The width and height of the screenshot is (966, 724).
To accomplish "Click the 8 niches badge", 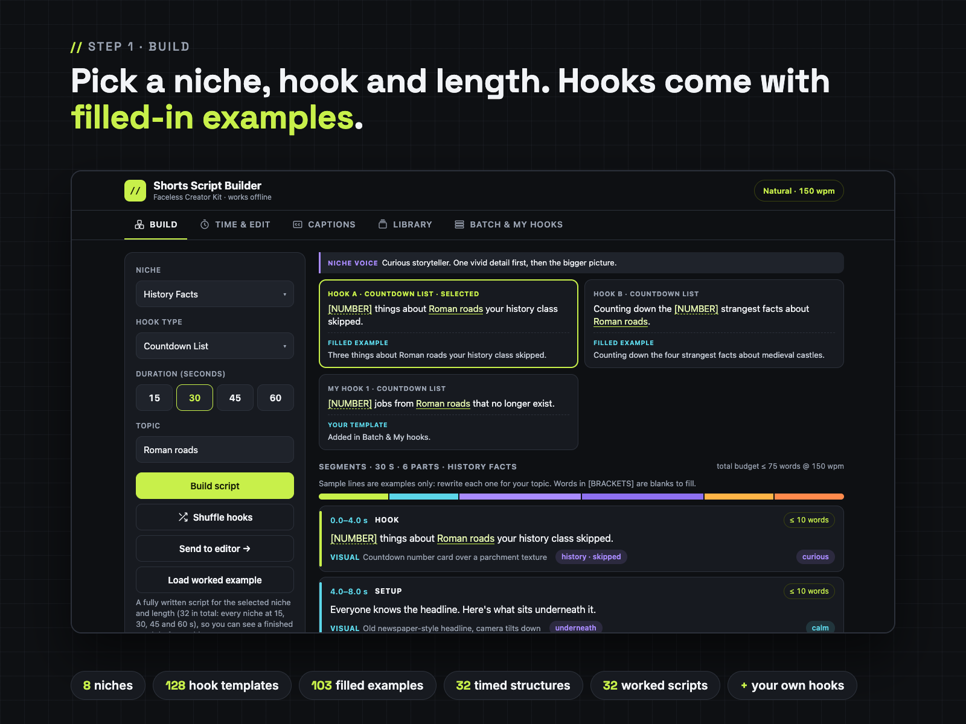I will point(108,685).
